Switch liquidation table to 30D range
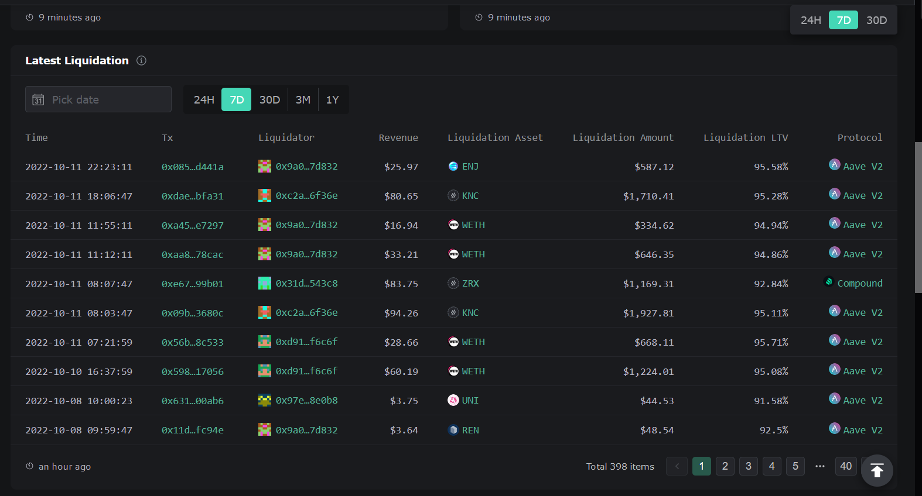 (x=269, y=100)
